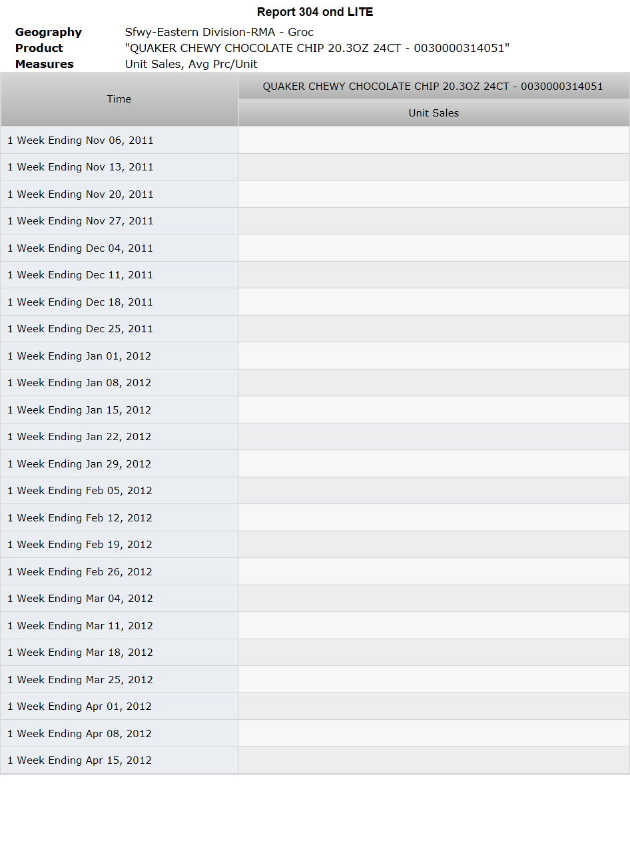Click the Week Ending Mar 11, 2012 label

tap(80, 626)
